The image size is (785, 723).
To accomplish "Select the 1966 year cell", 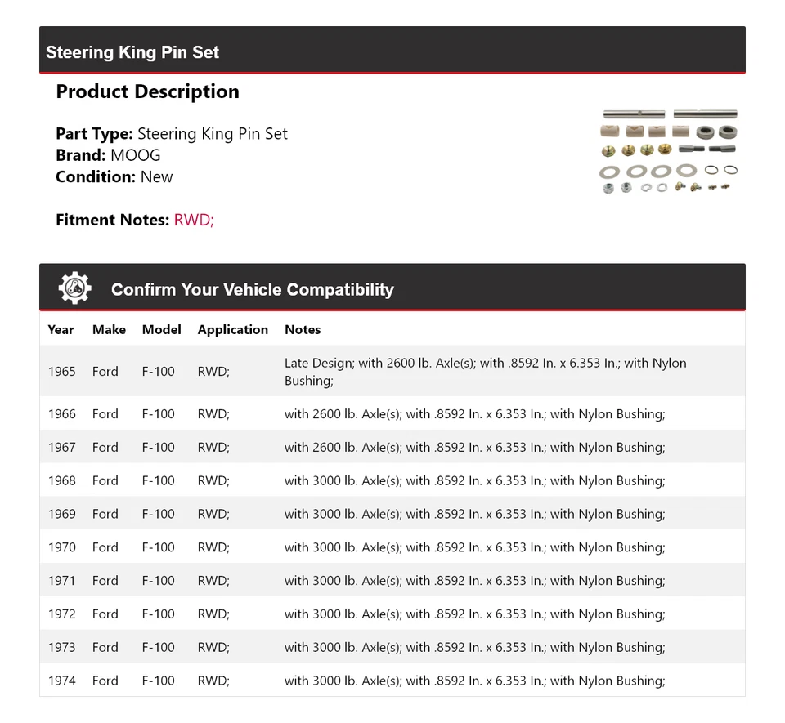I will click(x=61, y=414).
